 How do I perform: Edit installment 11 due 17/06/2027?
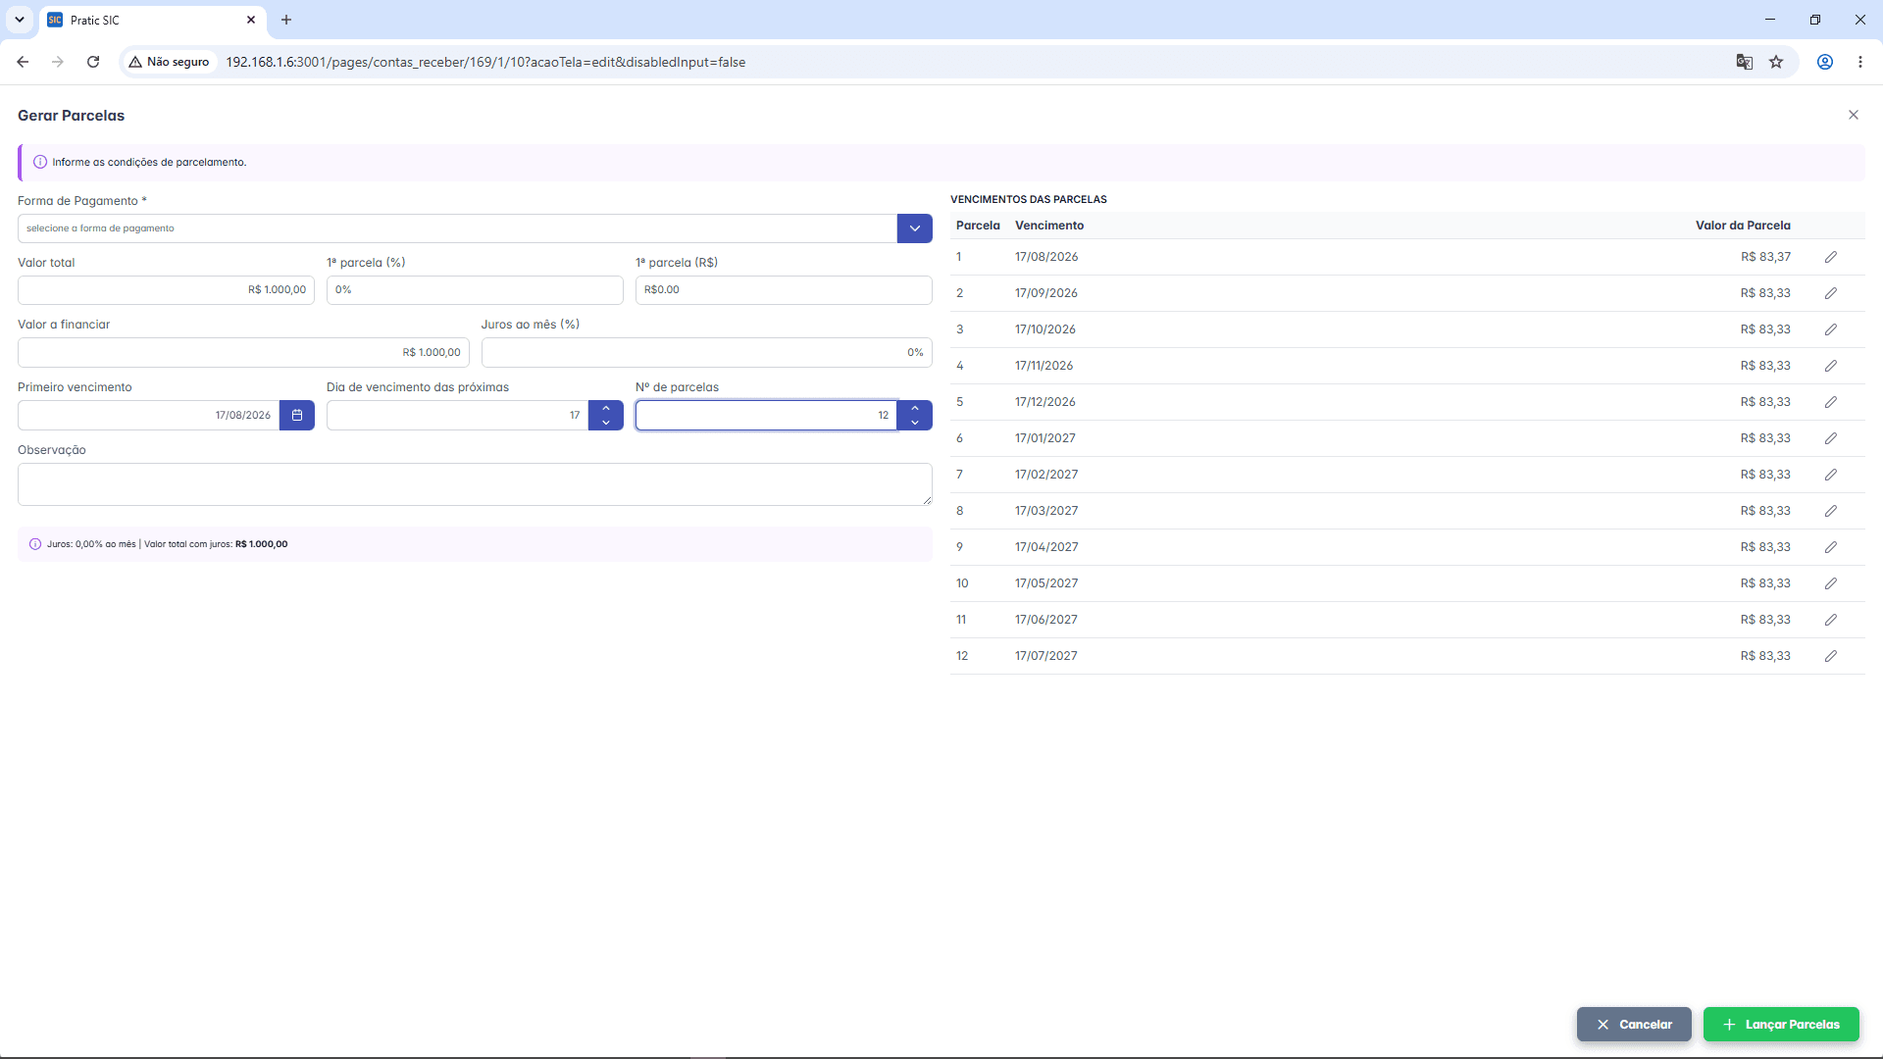1830,620
